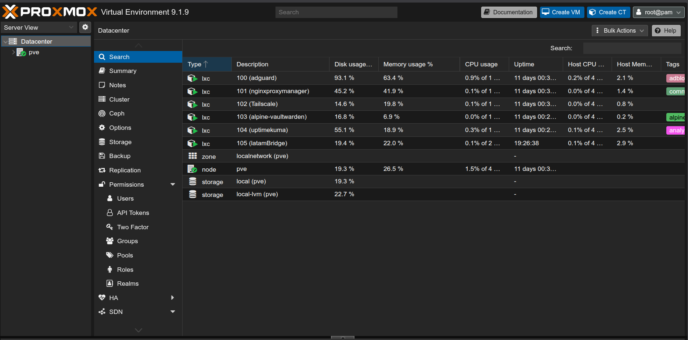Open the Server View settings gear
688x340 pixels.
[85, 27]
